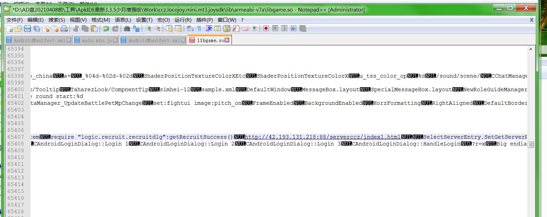This screenshot has width=547, height=217.
Task: Open the 搜索(S) menu
Action: pyautogui.click(x=57, y=20)
